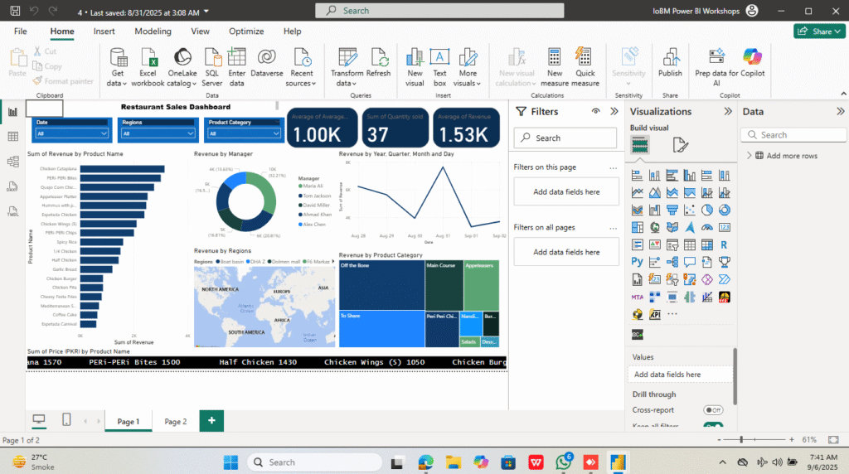Open the Date slicer dropdown
This screenshot has height=474, width=849.
71,133
